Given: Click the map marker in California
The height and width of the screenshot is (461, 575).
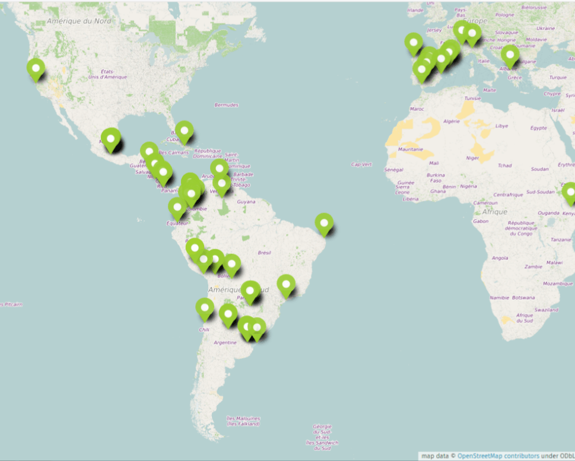Looking at the screenshot, I should pyautogui.click(x=36, y=69).
